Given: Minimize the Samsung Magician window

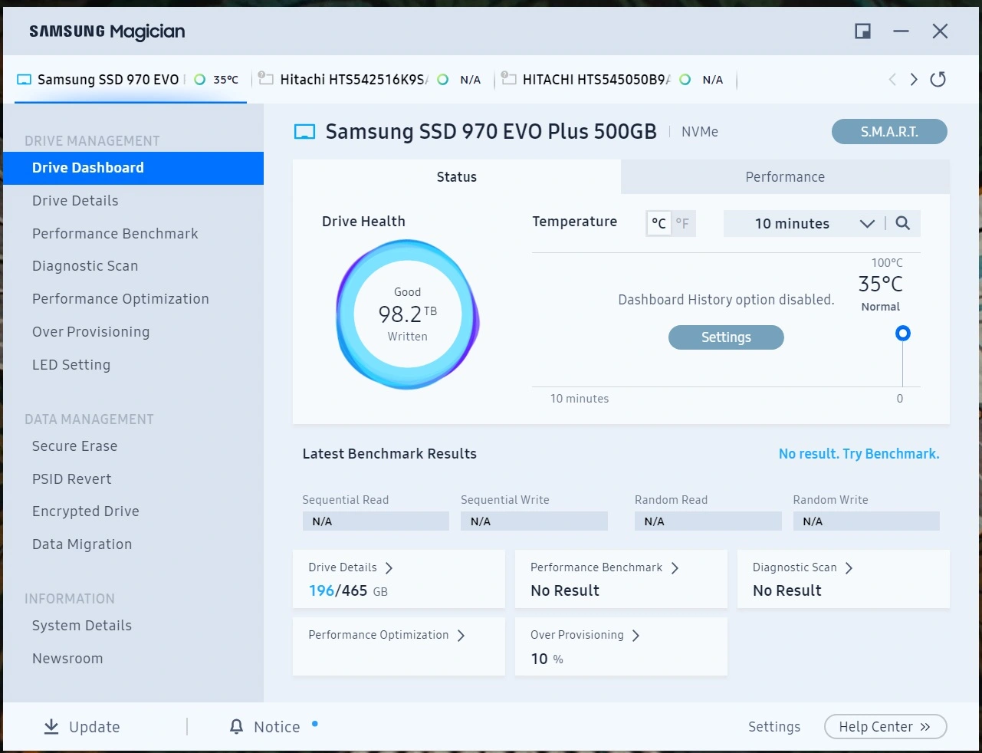Looking at the screenshot, I should point(902,31).
